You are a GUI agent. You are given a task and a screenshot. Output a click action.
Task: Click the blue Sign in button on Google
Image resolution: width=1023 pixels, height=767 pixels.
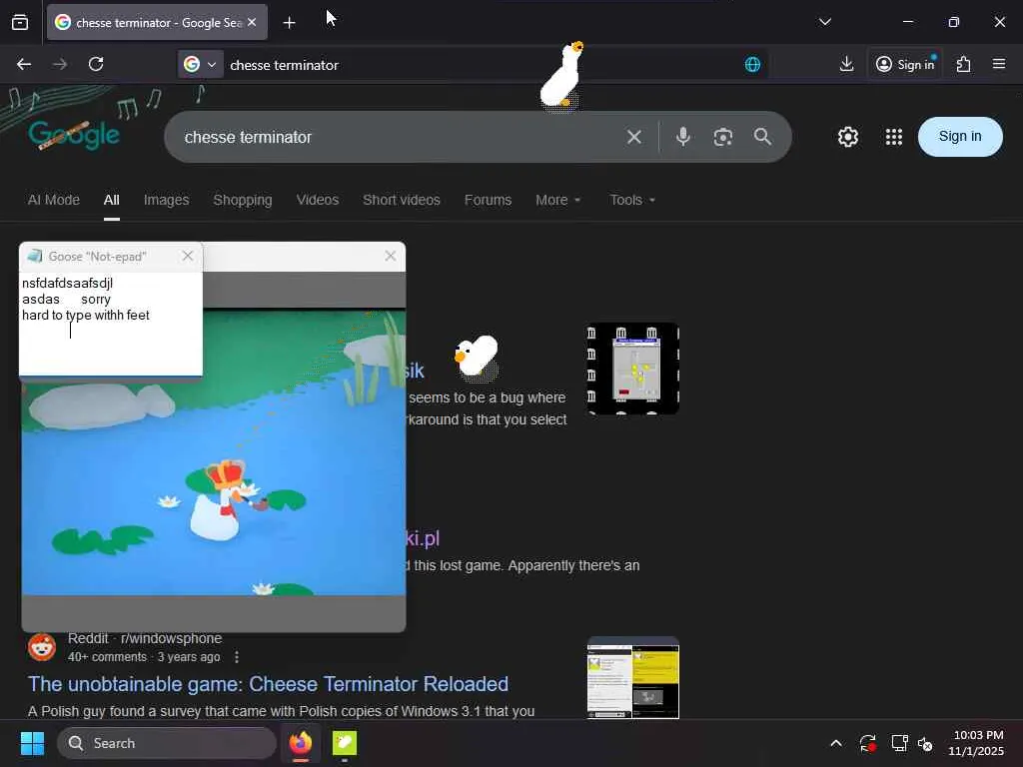pos(960,136)
